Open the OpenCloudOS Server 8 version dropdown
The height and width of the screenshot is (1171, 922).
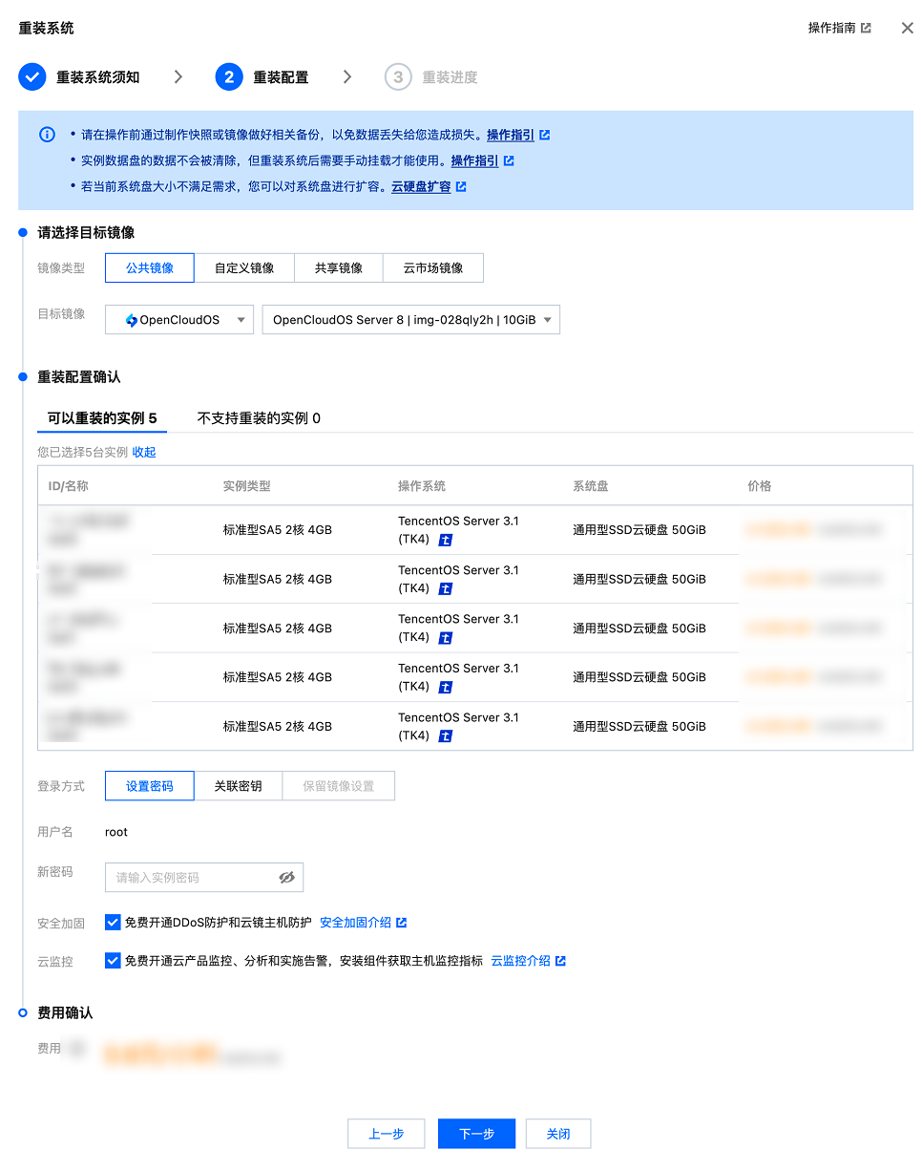pos(411,320)
